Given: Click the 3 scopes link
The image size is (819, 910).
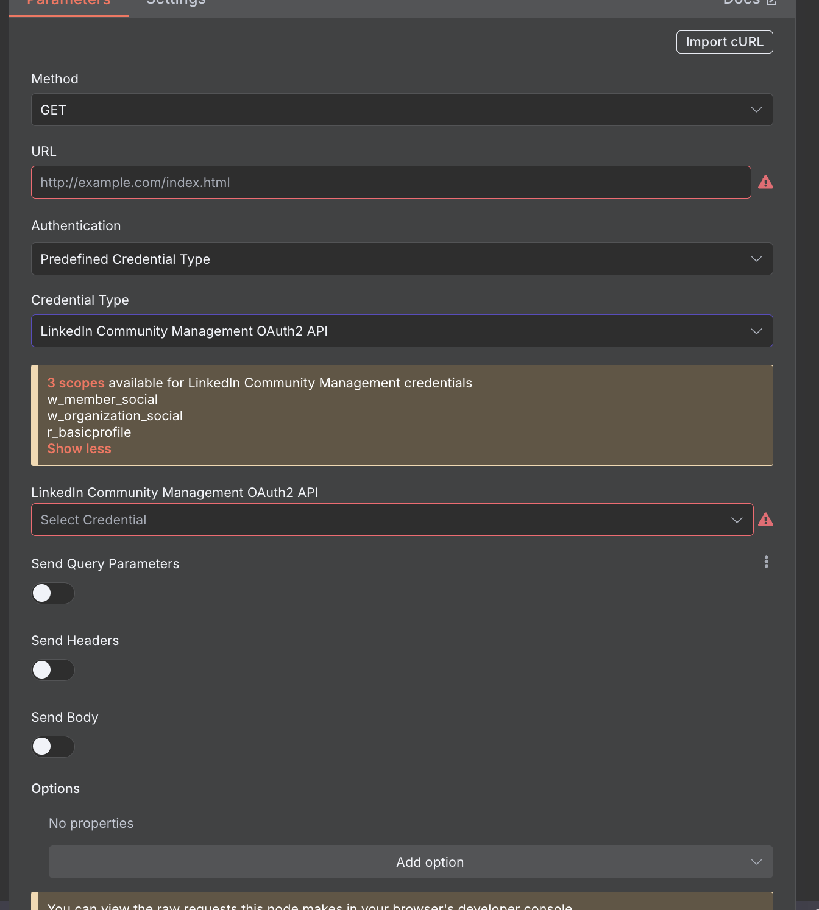Looking at the screenshot, I should (x=76, y=383).
